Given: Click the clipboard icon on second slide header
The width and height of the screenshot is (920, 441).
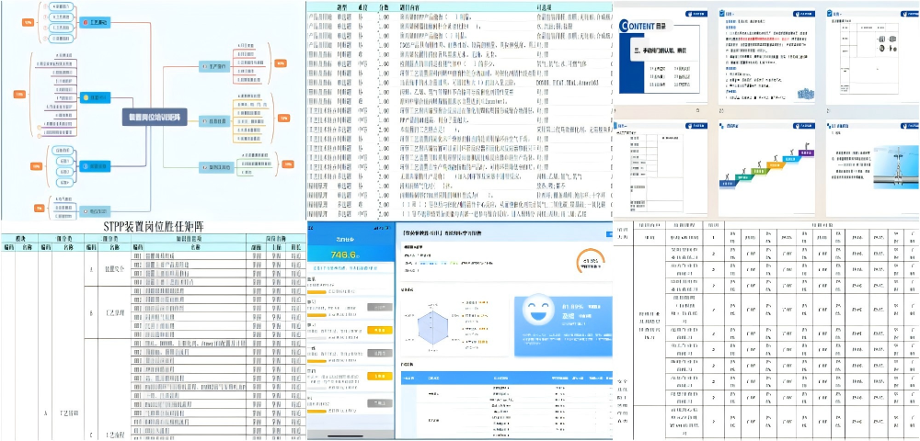Looking at the screenshot, I should click(723, 14).
